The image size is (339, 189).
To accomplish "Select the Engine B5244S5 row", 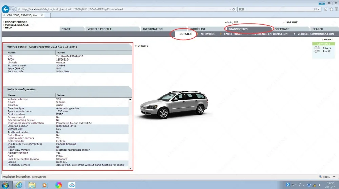I will coord(65,162).
